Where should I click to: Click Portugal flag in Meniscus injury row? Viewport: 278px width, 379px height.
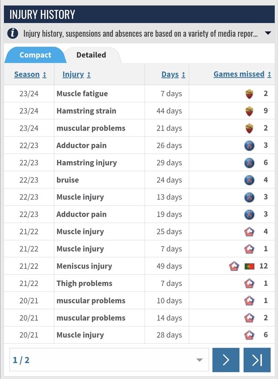249,266
